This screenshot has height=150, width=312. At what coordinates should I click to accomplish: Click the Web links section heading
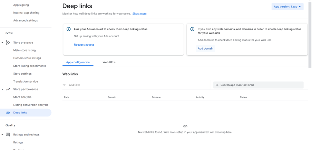click(x=70, y=74)
